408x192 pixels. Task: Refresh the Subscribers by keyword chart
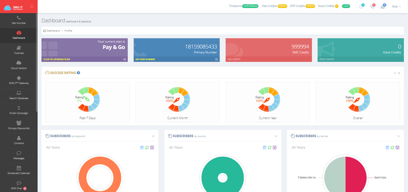click(147, 147)
